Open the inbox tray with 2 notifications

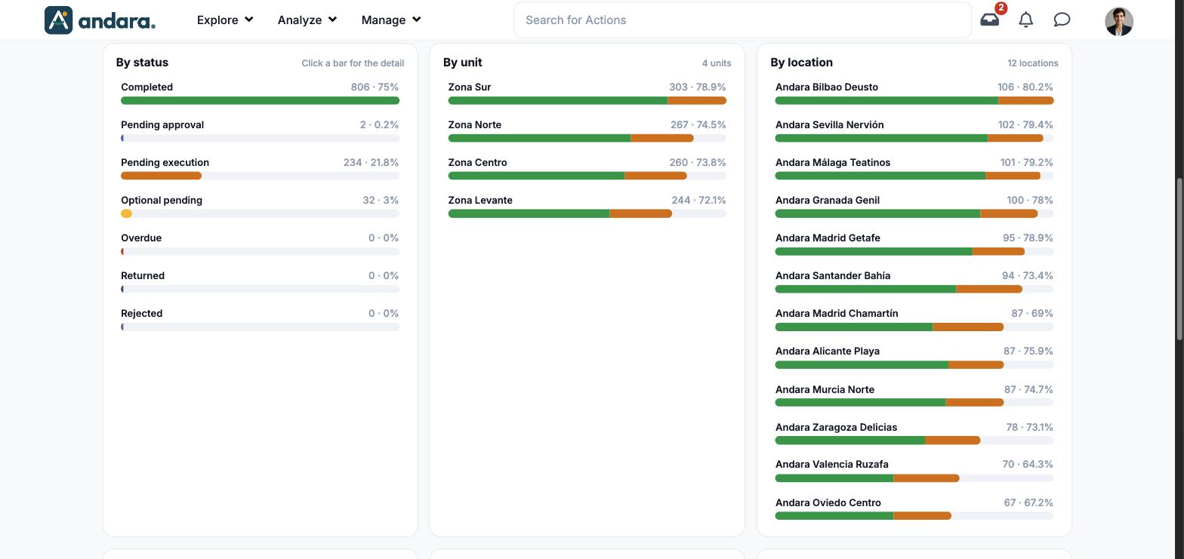pos(989,20)
